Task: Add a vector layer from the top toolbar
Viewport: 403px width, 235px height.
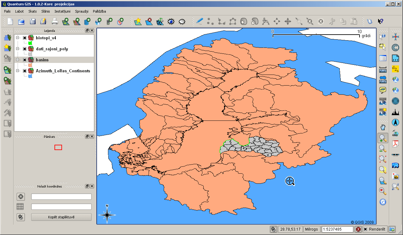Action: point(65,21)
